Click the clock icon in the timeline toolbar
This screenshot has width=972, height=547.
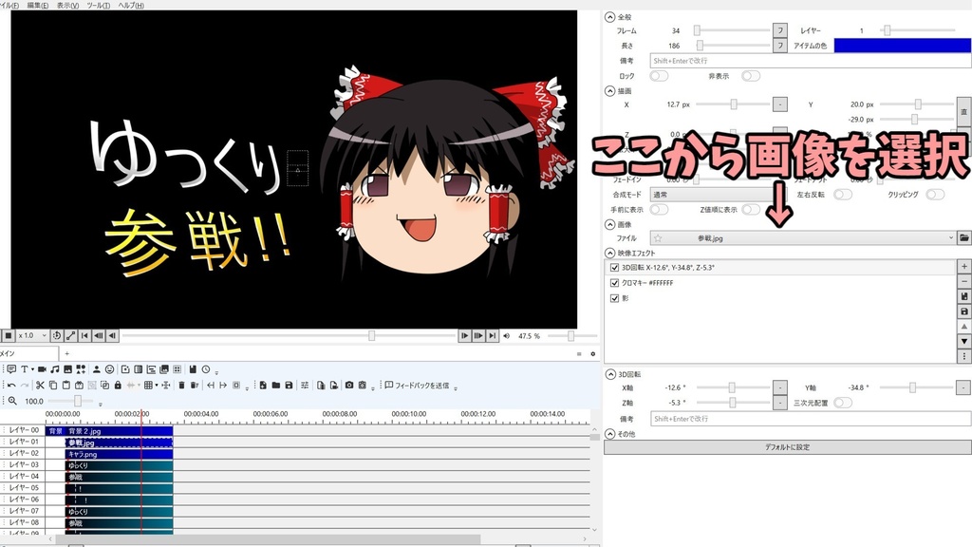pyautogui.click(x=206, y=369)
